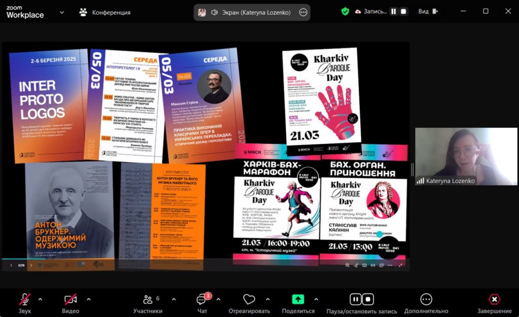Open the slide toolbar's three-dot more menu
This screenshot has height=317, width=519.
point(390,265)
